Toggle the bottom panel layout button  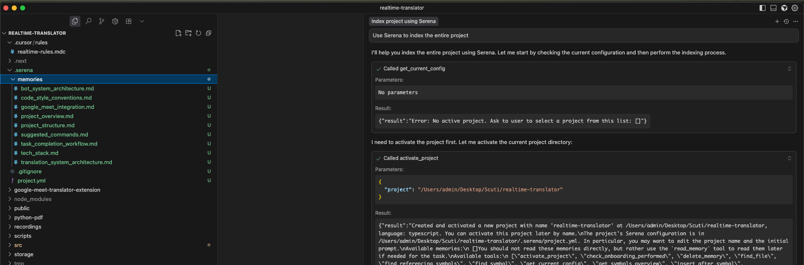[x=773, y=8]
